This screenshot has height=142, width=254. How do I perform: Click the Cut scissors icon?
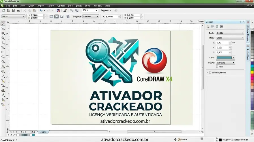point(25,10)
